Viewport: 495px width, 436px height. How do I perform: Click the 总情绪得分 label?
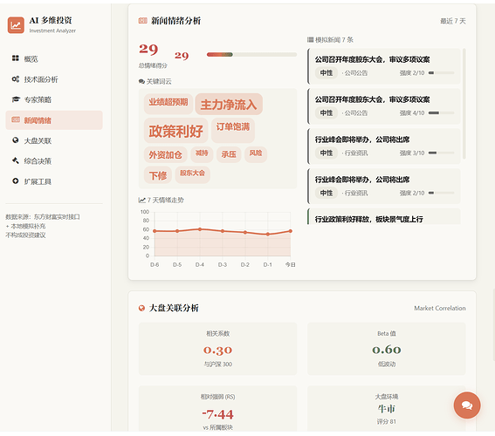153,66
